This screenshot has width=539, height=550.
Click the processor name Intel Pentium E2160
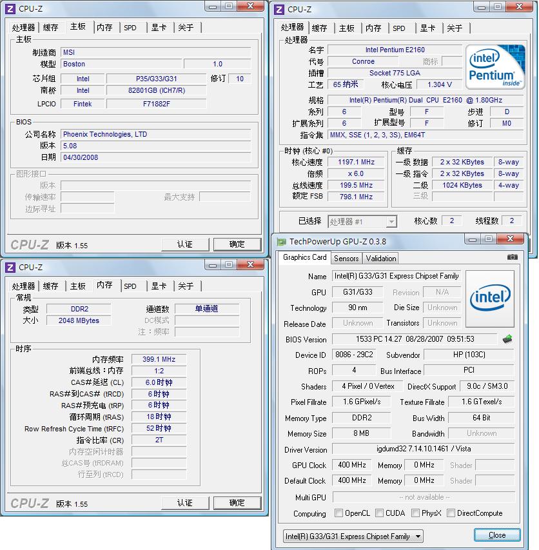click(x=395, y=50)
